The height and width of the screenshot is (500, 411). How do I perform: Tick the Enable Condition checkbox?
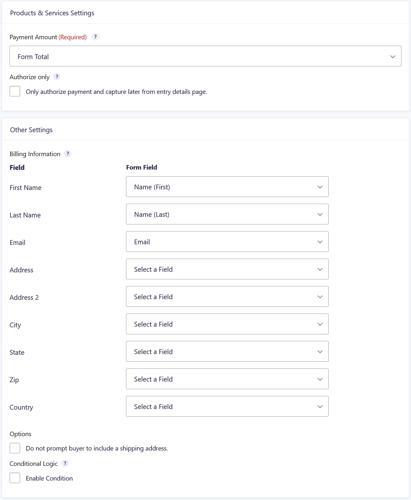pyautogui.click(x=15, y=478)
